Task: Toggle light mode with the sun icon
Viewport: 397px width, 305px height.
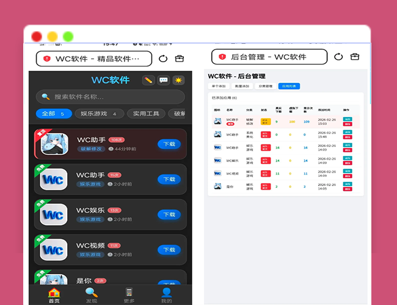Action: coord(178,81)
